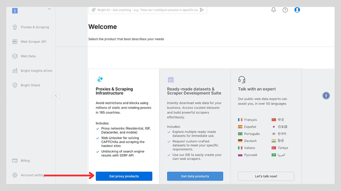The height and width of the screenshot is (191, 341).
Task: Click 'Explore multiple ready-made datasets' item
Action: coord(194,134)
